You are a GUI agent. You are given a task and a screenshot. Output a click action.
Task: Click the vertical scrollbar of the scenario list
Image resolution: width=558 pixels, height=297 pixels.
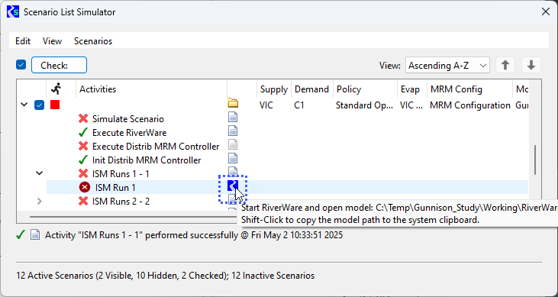coord(535,160)
